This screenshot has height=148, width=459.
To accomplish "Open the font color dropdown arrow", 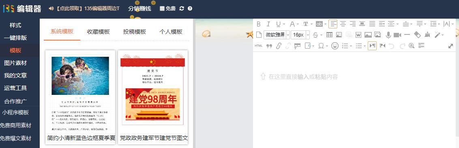I will tap(298, 24).
